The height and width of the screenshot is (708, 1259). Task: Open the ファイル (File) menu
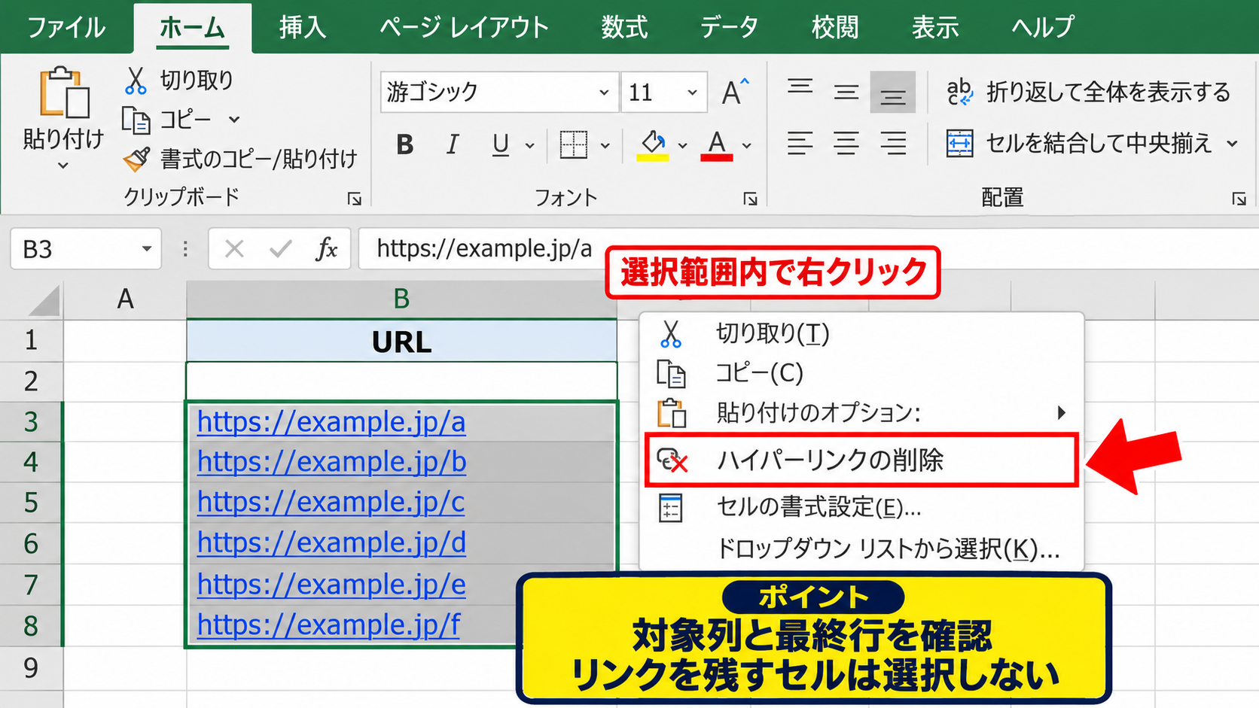pos(66,27)
